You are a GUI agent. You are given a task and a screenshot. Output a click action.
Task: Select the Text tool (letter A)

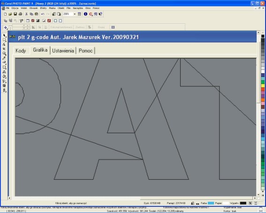click(4, 72)
